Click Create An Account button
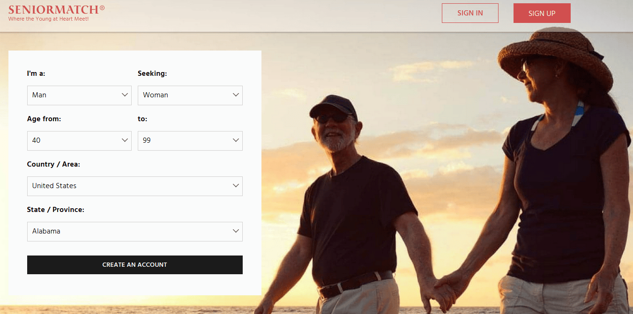Screen dimensions: 633x314 coord(135,265)
